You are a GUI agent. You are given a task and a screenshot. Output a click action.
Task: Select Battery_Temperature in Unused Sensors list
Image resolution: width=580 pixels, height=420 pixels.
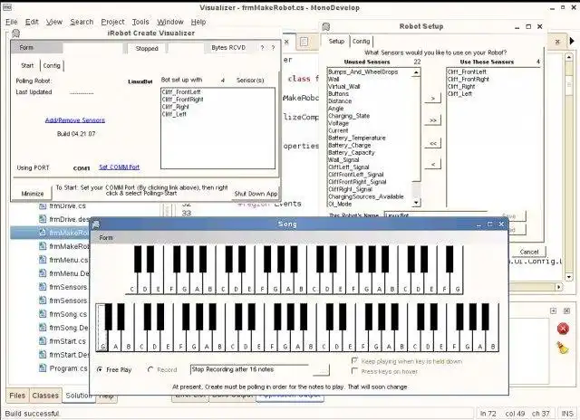point(357,138)
